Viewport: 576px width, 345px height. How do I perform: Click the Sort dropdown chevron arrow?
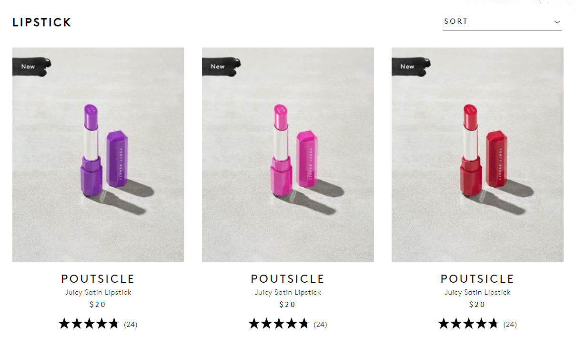pyautogui.click(x=557, y=22)
